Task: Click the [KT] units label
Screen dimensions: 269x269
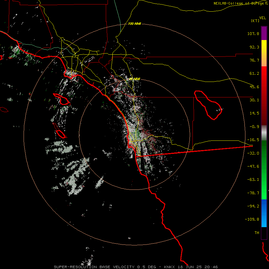Action: (x=255, y=21)
